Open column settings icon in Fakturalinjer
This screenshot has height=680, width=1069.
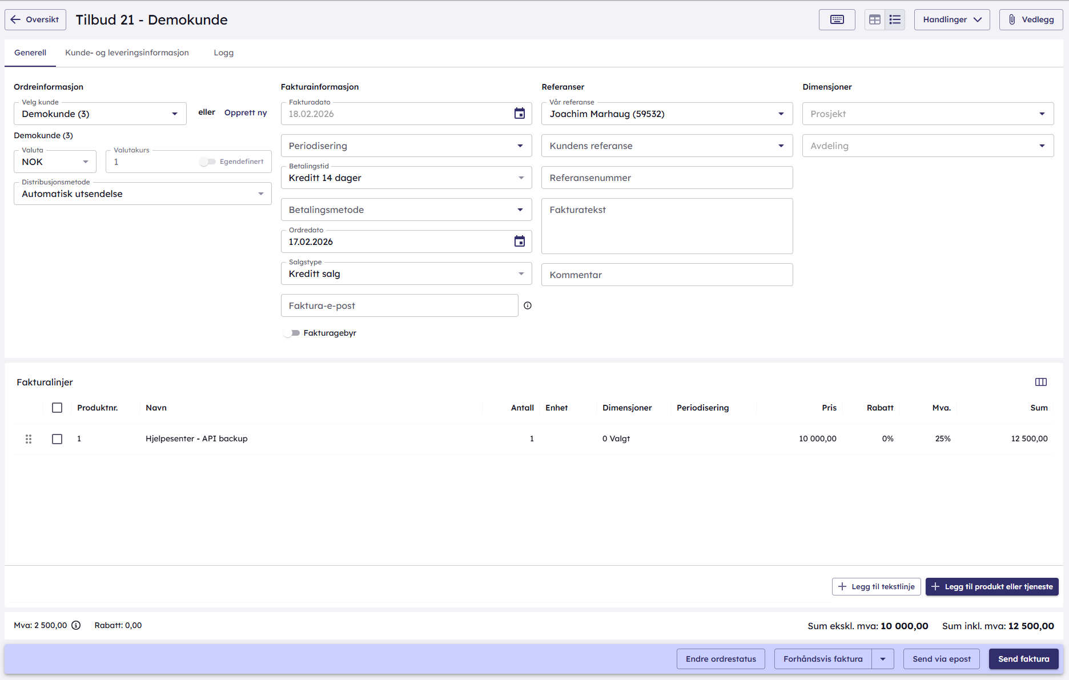point(1040,382)
